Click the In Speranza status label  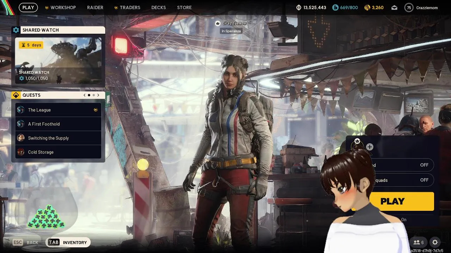point(231,31)
